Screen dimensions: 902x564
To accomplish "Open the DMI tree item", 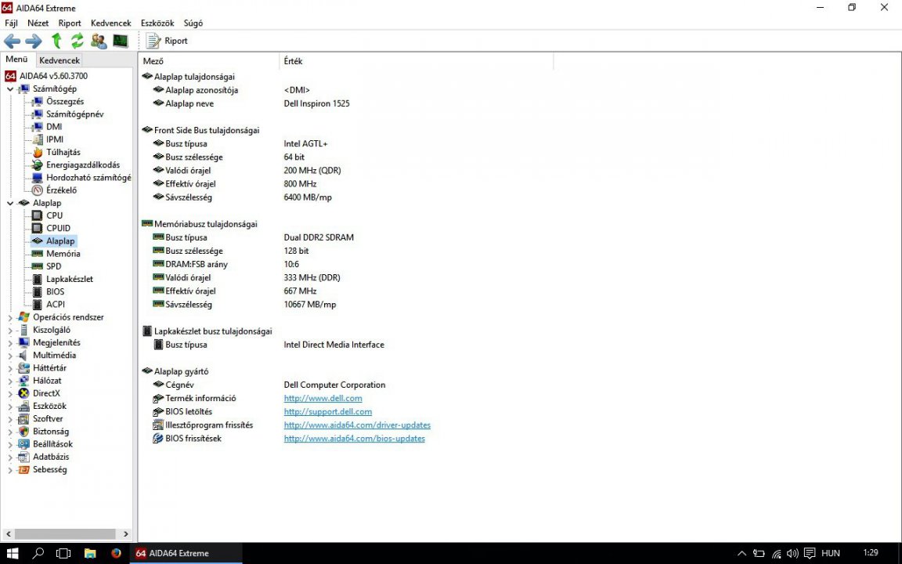I will (x=54, y=127).
